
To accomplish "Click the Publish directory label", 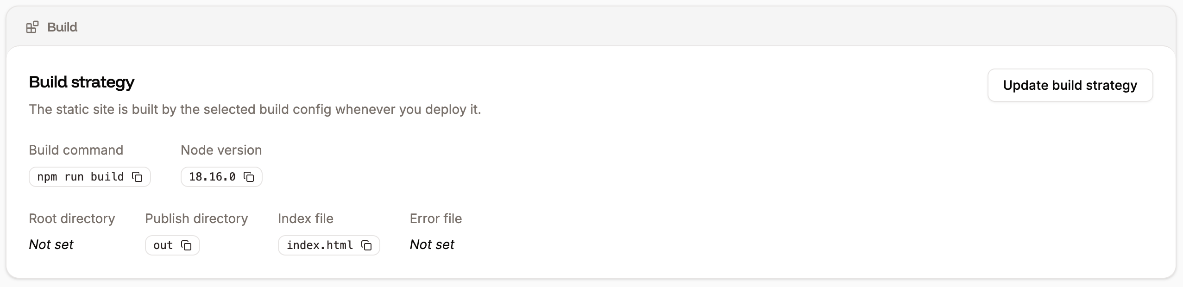I will pos(196,218).
